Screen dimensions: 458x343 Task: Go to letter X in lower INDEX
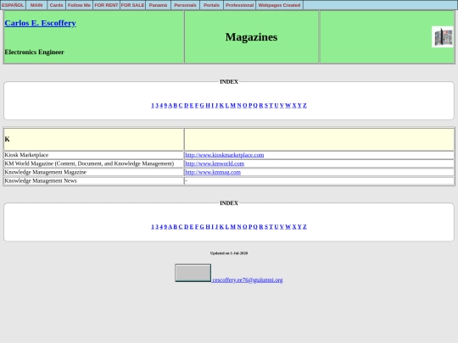pyautogui.click(x=294, y=227)
